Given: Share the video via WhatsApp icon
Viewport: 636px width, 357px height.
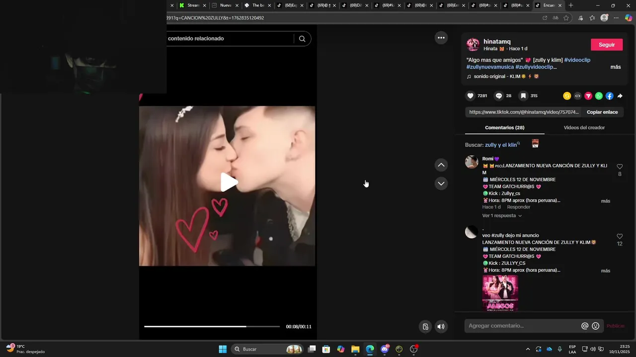Looking at the screenshot, I should pos(599,96).
